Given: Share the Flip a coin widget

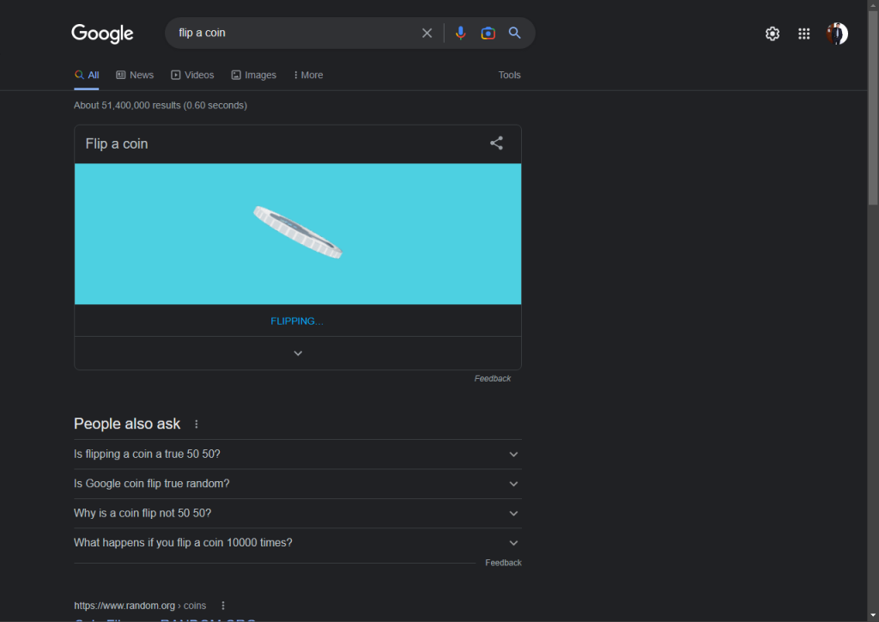Looking at the screenshot, I should [x=496, y=143].
